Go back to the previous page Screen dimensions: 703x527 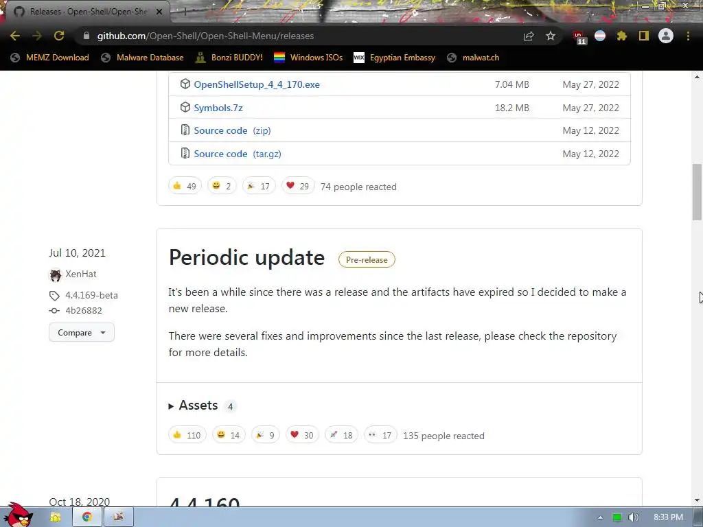pos(15,36)
